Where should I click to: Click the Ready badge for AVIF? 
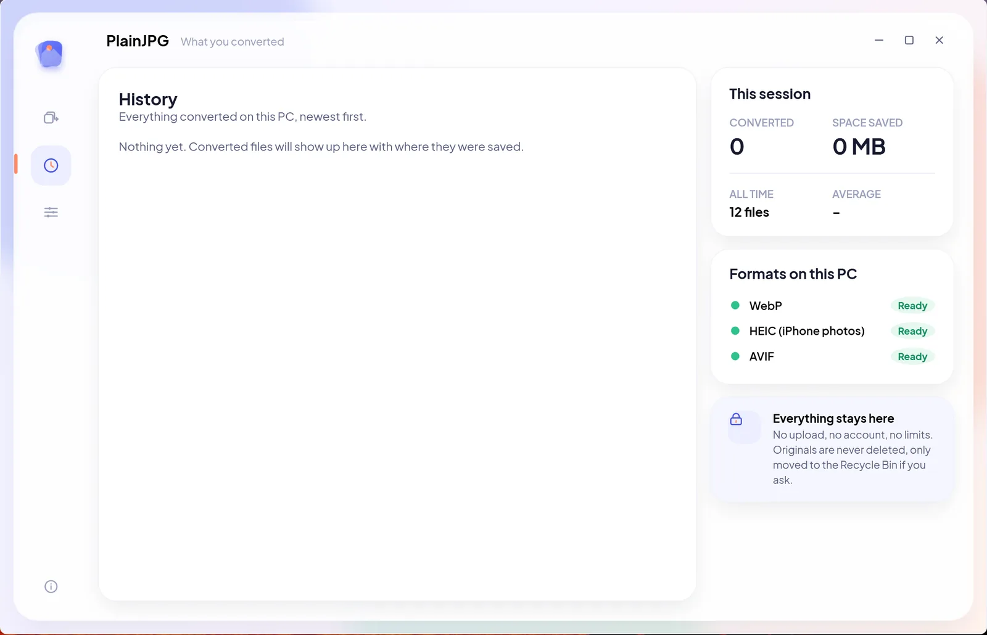click(x=912, y=356)
